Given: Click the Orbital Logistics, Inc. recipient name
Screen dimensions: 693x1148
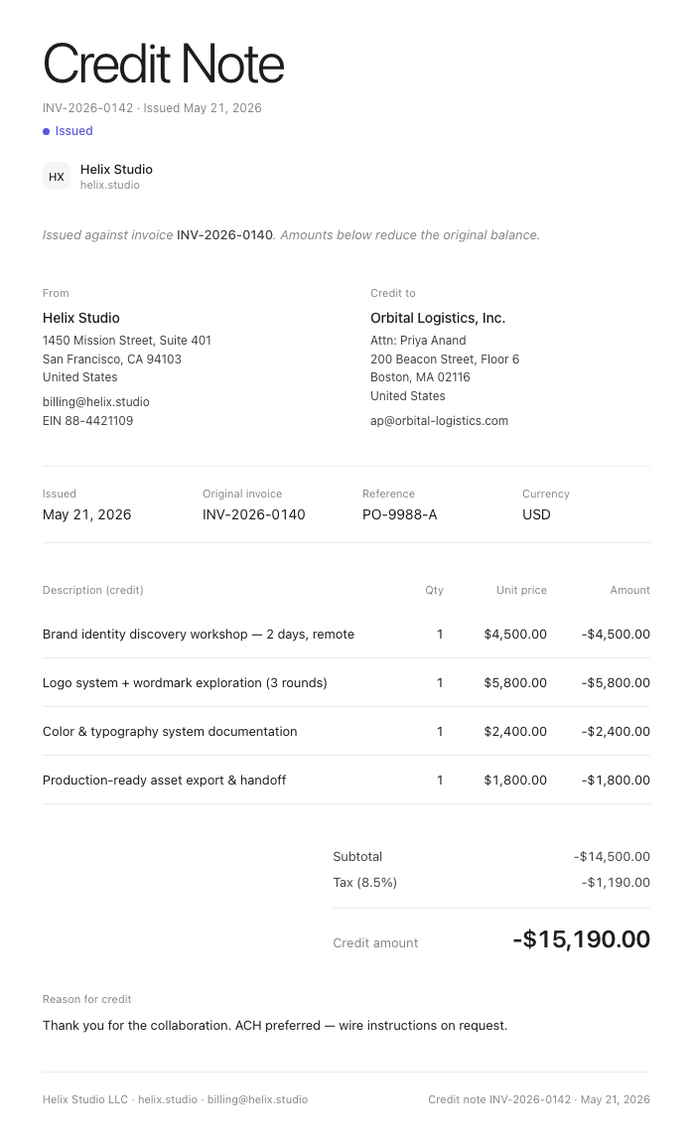Looking at the screenshot, I should 438,318.
